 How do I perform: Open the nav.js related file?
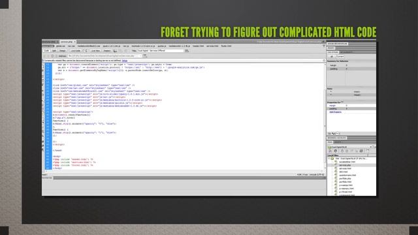(126, 46)
